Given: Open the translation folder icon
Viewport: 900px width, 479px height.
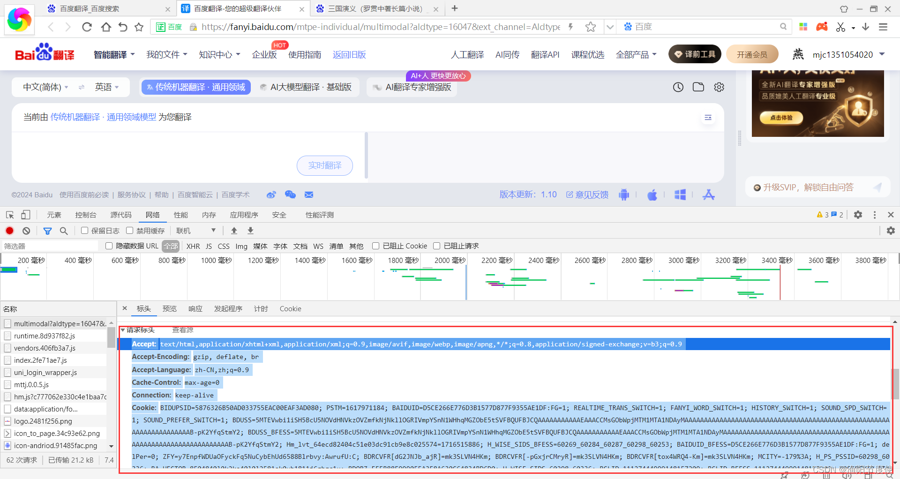Looking at the screenshot, I should 698,87.
